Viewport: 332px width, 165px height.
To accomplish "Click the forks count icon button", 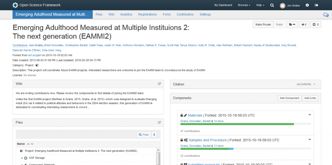I will [316, 25].
